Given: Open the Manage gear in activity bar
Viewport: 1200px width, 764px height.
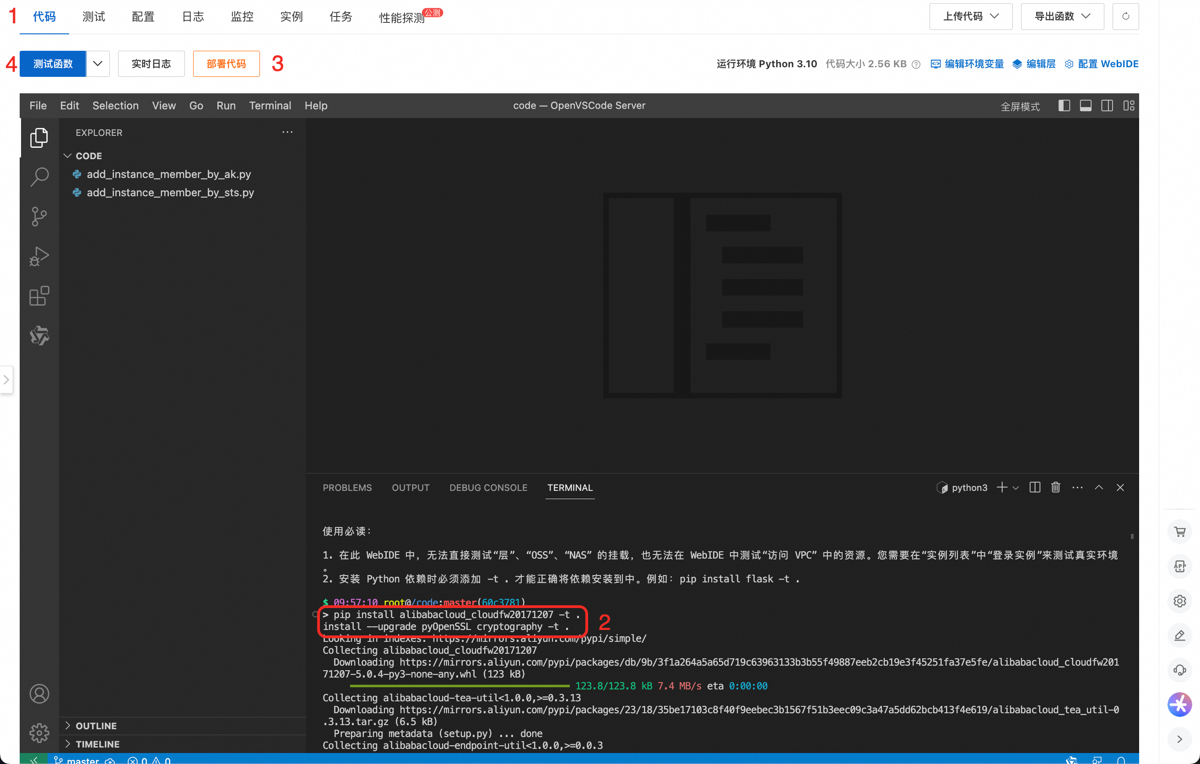Looking at the screenshot, I should (x=39, y=733).
